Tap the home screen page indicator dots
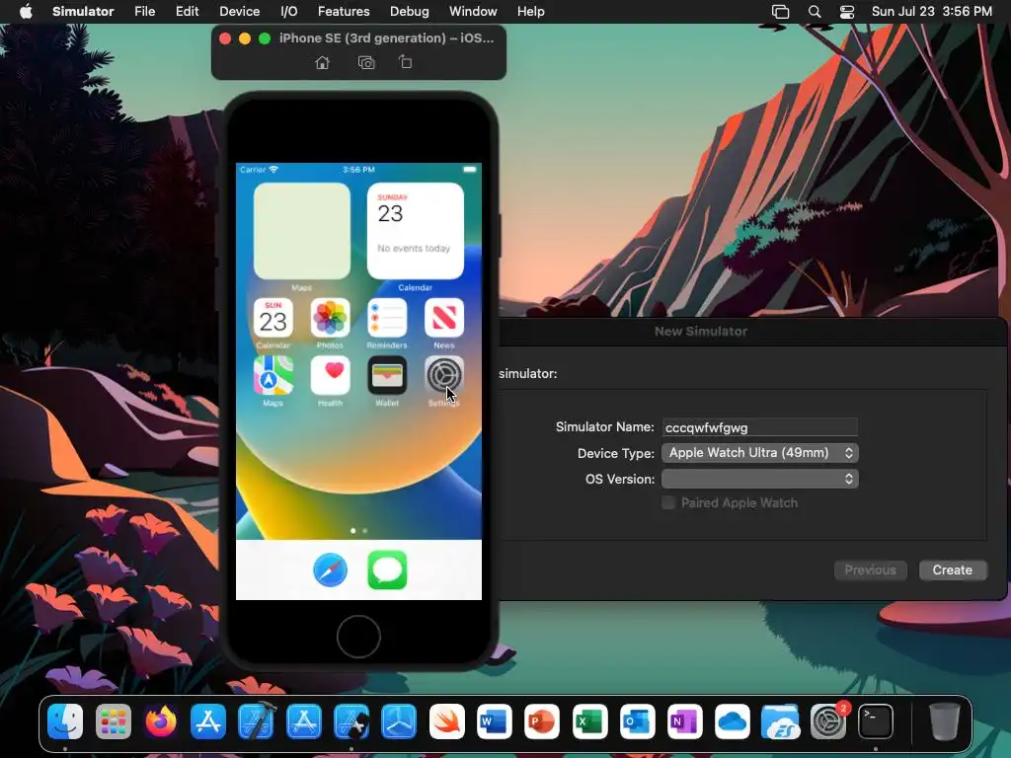 tap(358, 530)
